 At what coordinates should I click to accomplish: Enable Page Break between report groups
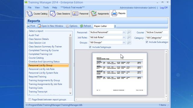(30, 99)
